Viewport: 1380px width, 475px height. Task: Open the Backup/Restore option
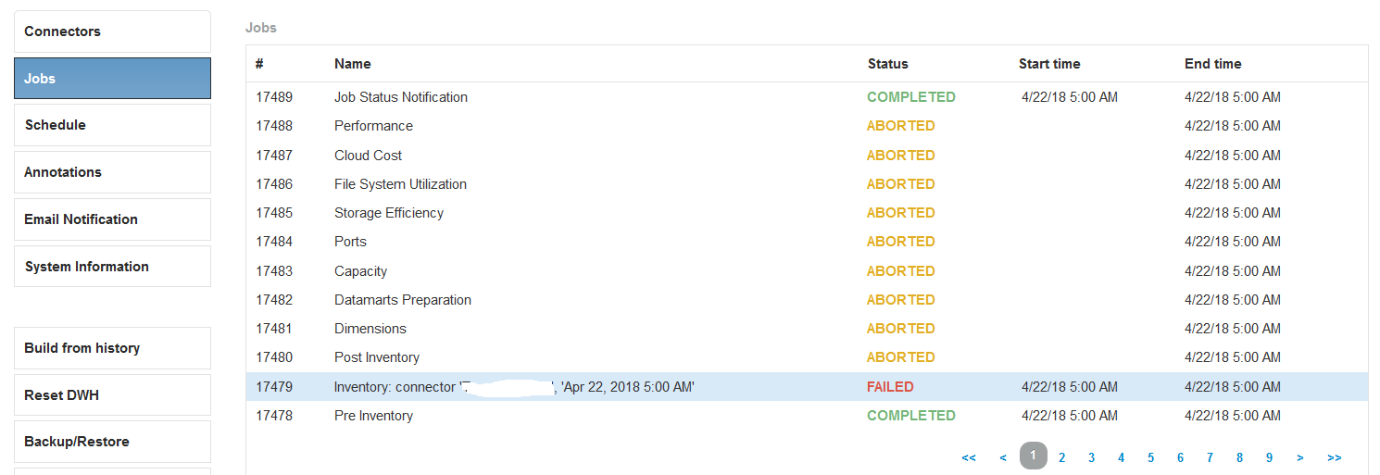(112, 442)
